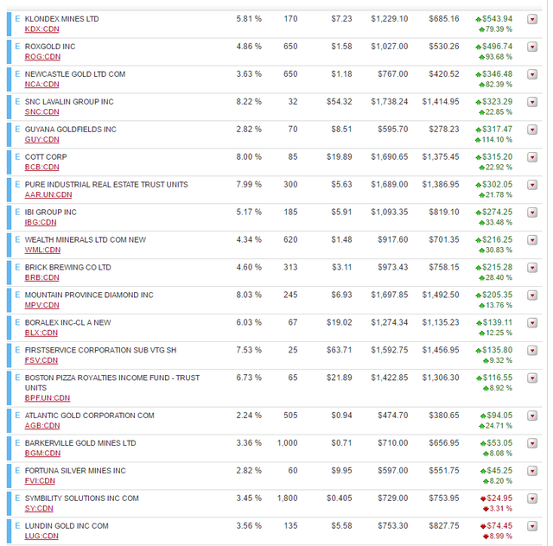Image resolution: width=553 pixels, height=546 pixels.
Task: Select the 8.03 % weight cell
Action: (x=249, y=295)
